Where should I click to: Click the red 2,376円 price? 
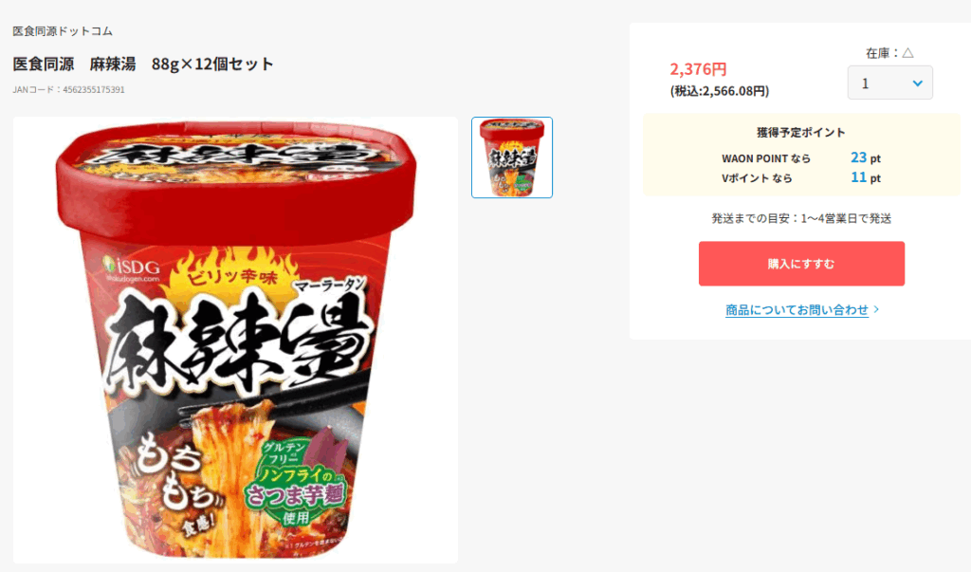point(698,69)
